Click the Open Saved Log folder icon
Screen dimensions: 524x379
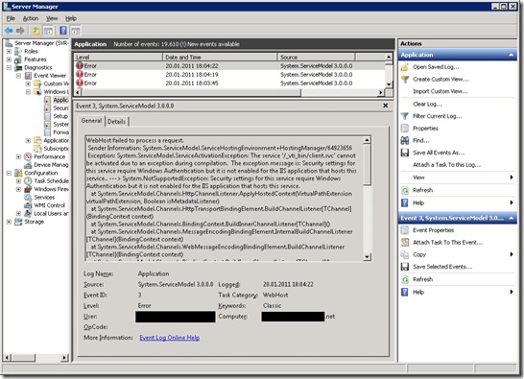pos(405,67)
